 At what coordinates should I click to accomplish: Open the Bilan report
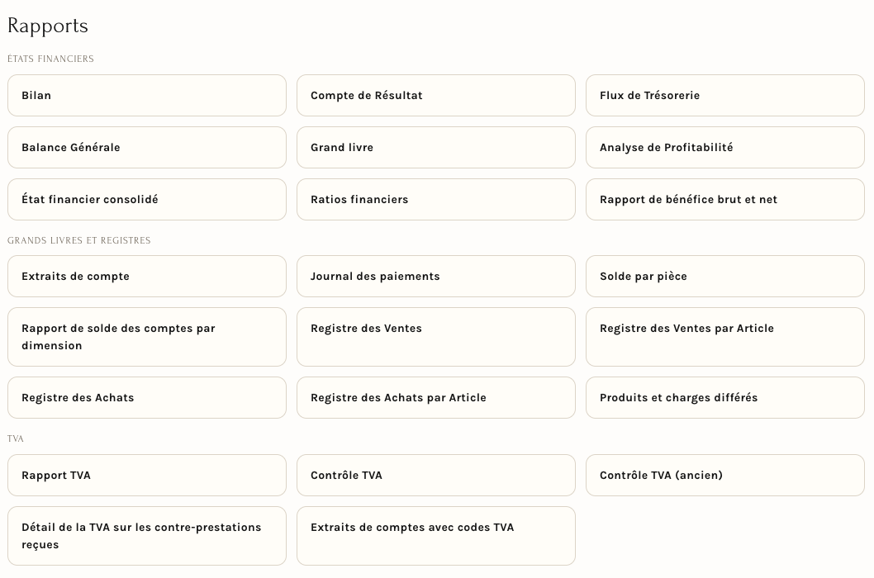point(146,95)
